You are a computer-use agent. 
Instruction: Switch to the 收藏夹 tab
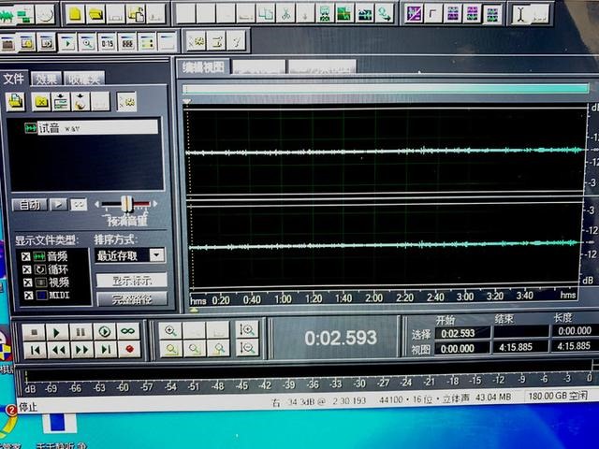click(x=83, y=79)
